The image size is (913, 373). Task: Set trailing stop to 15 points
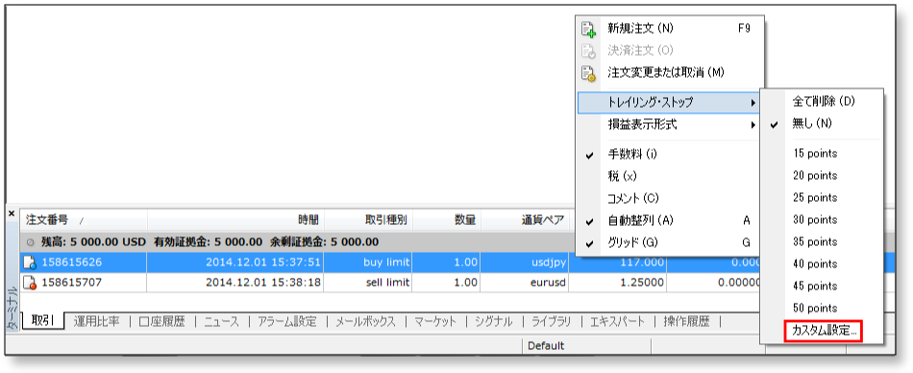tap(822, 154)
